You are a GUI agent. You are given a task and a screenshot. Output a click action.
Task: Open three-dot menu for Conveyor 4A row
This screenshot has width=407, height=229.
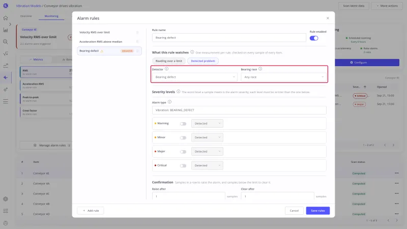(397, 183)
